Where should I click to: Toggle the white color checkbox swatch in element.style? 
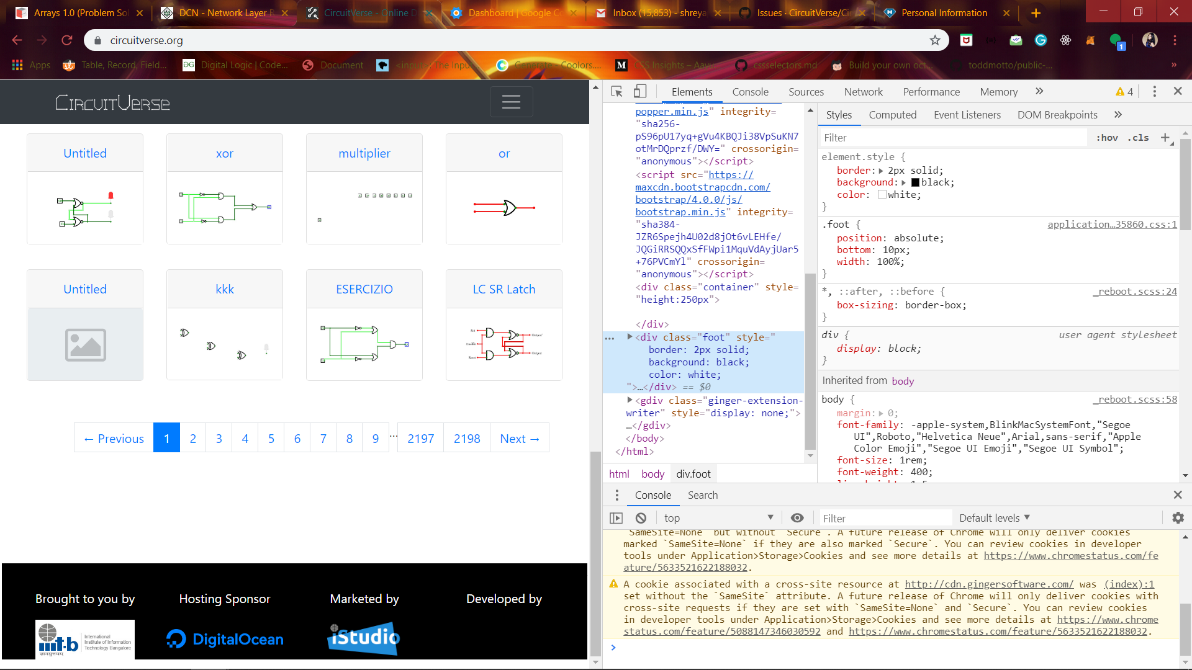(x=882, y=194)
